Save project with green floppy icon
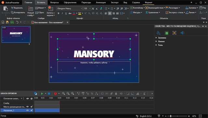Image resolution: width=208 pixels, height=118 pixels. click(x=12, y=22)
